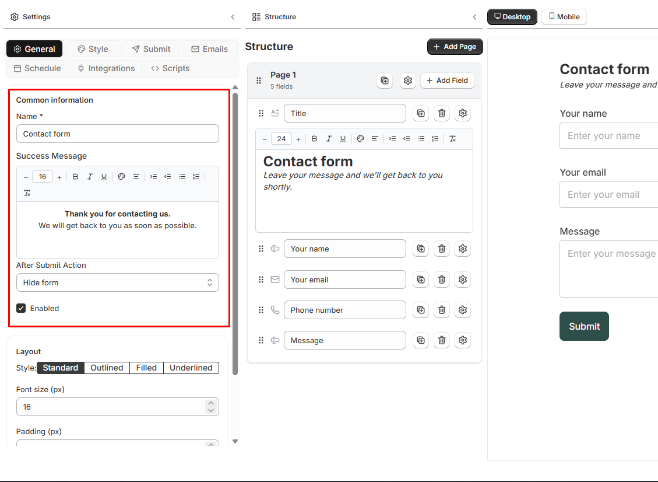Toggle the Enabled checkbox

(x=21, y=309)
